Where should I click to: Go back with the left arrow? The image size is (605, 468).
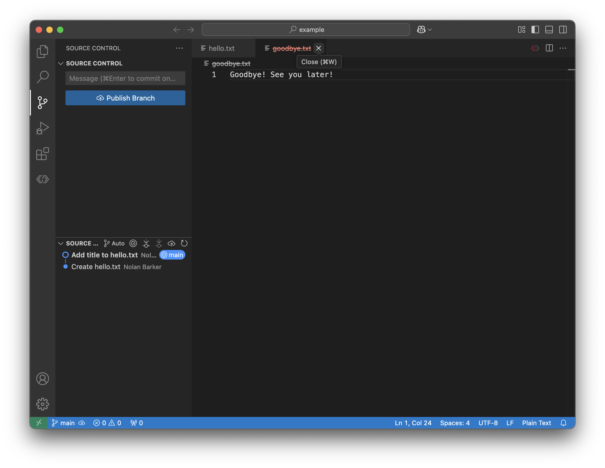click(177, 30)
